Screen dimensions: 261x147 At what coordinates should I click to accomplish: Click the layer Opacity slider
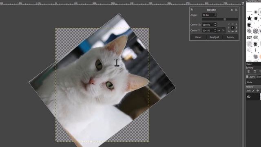[253, 87]
